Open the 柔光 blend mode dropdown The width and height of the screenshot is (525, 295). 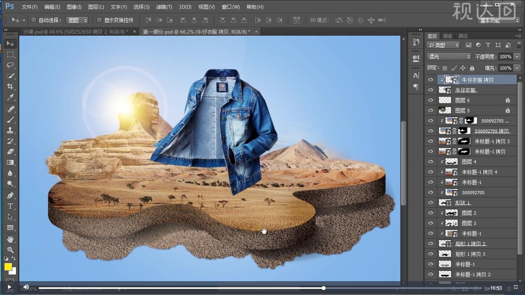[x=449, y=56]
